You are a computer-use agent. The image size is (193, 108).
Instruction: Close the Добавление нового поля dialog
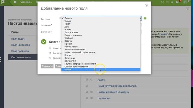pyautogui.click(x=146, y=5)
